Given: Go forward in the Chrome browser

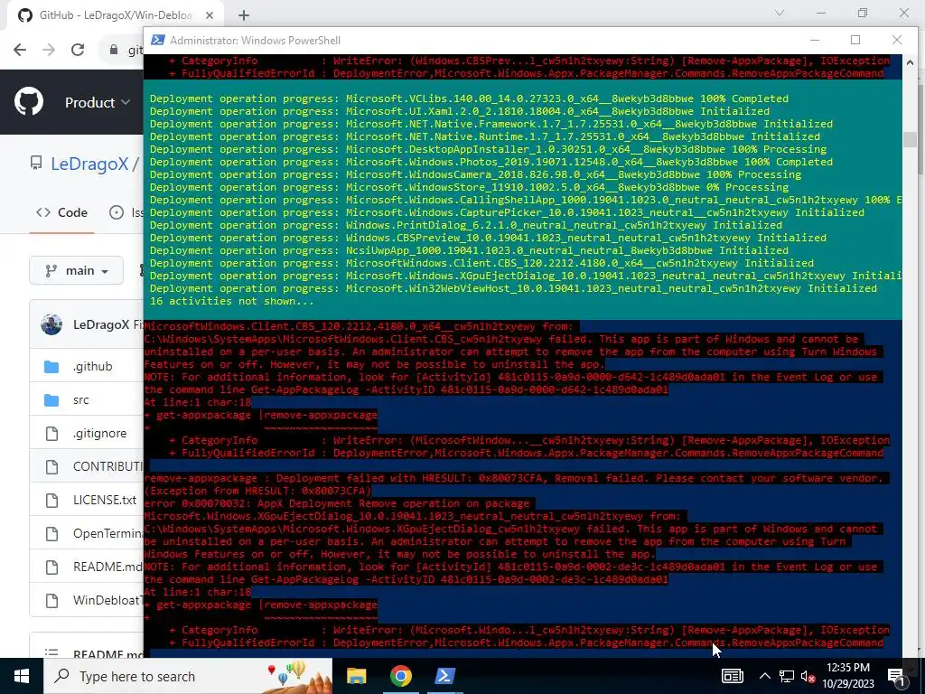Looking at the screenshot, I should (49, 50).
